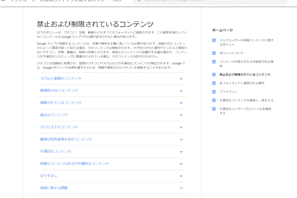
Task: Select the current 禁止および制限されているコンテンツ sidebar entry
Action: [245, 75]
